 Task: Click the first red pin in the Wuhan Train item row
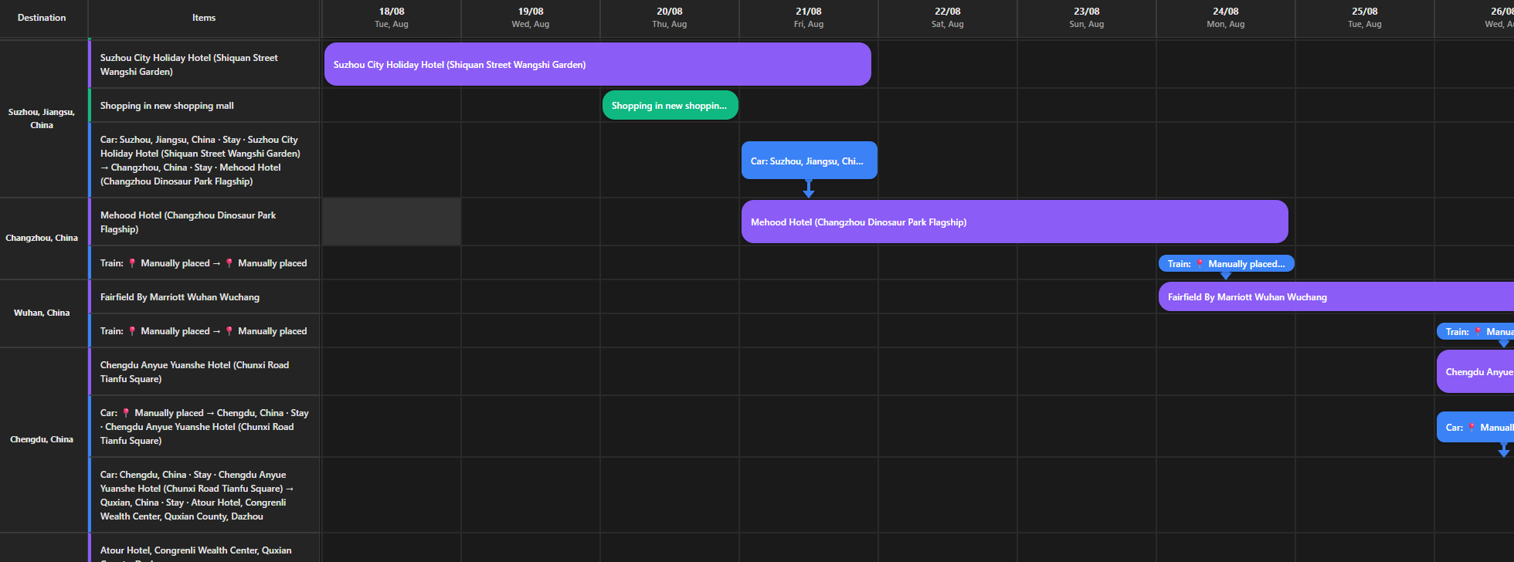click(132, 331)
